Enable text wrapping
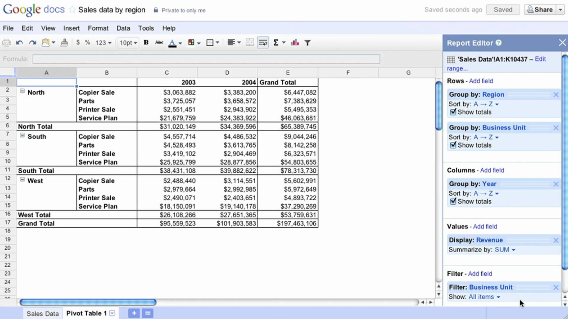Image resolution: width=568 pixels, height=319 pixels. tap(263, 42)
